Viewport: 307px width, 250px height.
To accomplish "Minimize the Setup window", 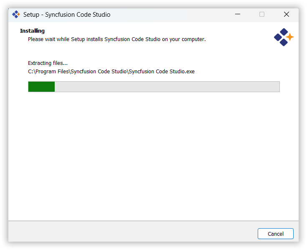I will pos(238,14).
